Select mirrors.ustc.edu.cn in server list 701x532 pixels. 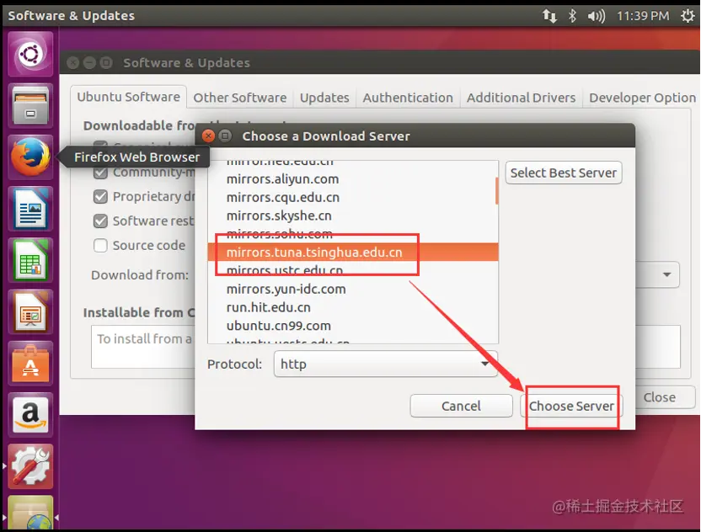[353, 271]
